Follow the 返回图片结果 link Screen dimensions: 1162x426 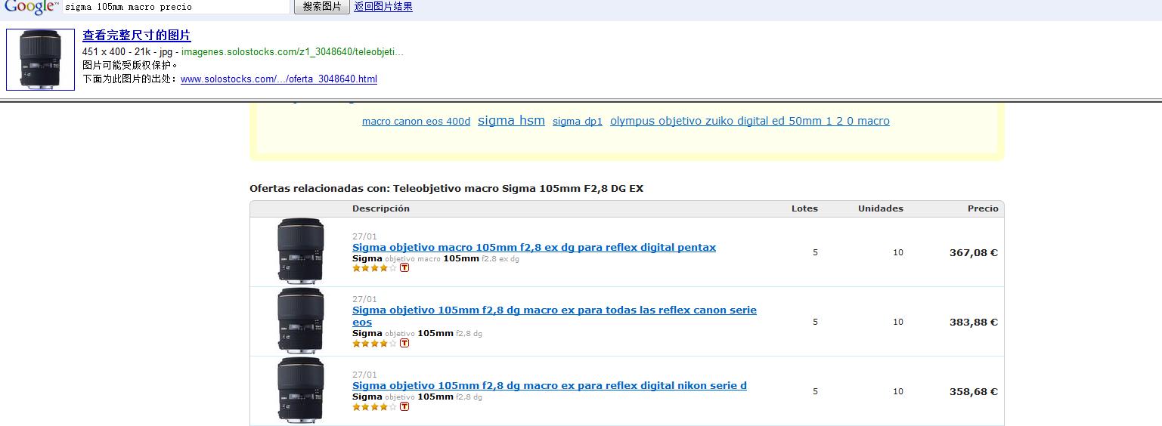pyautogui.click(x=383, y=7)
